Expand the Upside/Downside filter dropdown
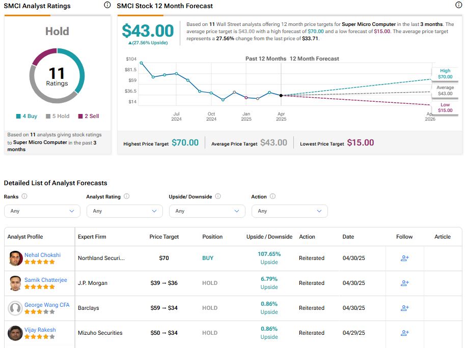This screenshot has width=467, height=348. (x=207, y=211)
